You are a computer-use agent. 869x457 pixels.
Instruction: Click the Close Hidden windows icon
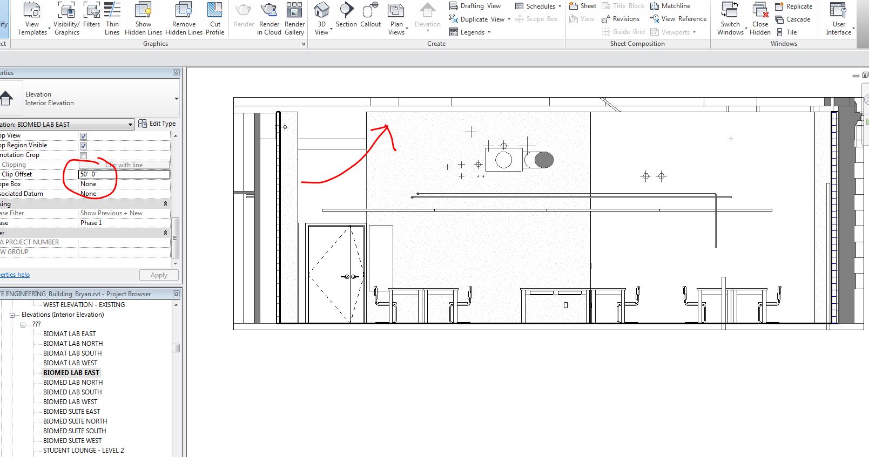760,11
